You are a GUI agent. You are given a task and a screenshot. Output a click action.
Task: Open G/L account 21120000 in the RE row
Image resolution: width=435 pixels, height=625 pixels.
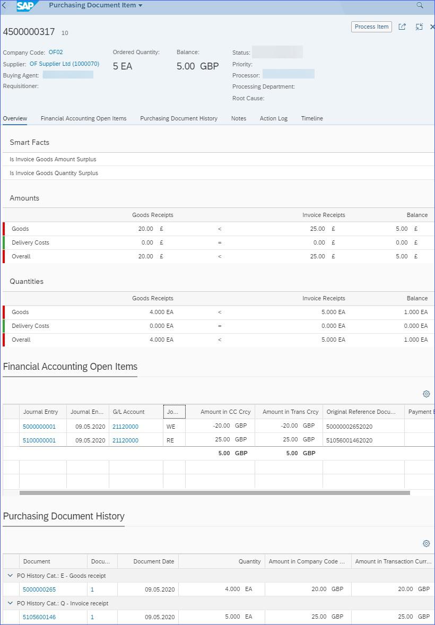point(125,440)
